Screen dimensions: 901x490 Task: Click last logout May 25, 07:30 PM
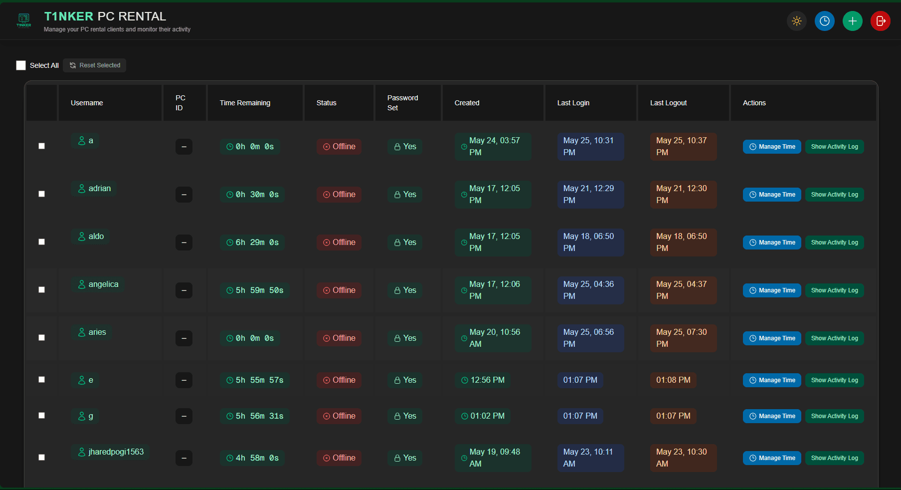tap(683, 338)
